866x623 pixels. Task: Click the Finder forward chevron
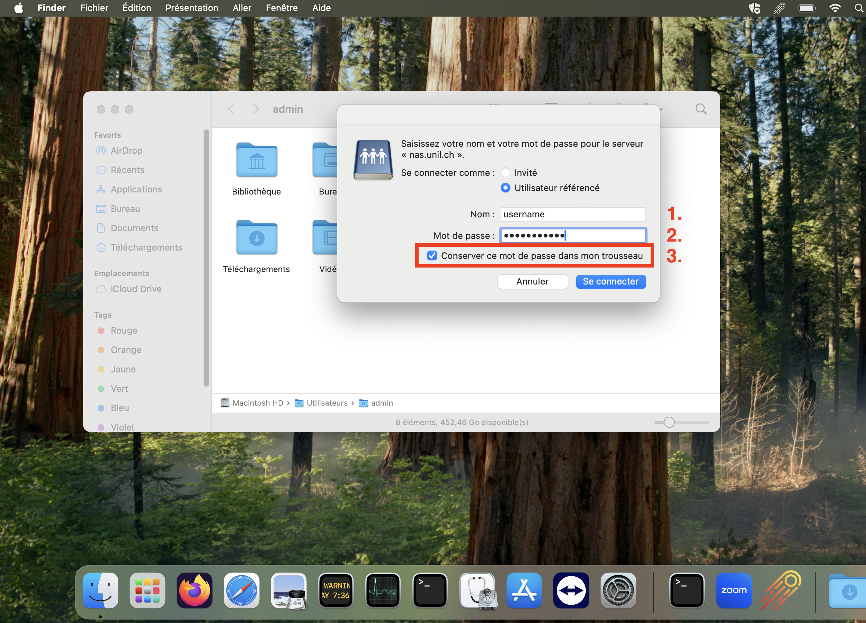[x=256, y=109]
